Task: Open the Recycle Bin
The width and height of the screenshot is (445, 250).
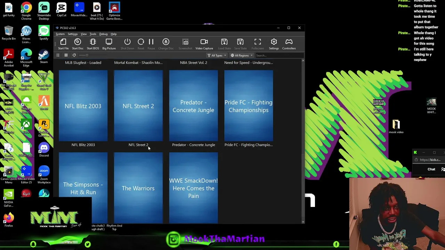Action: [9, 33]
